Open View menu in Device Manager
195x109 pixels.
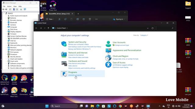[15, 6]
